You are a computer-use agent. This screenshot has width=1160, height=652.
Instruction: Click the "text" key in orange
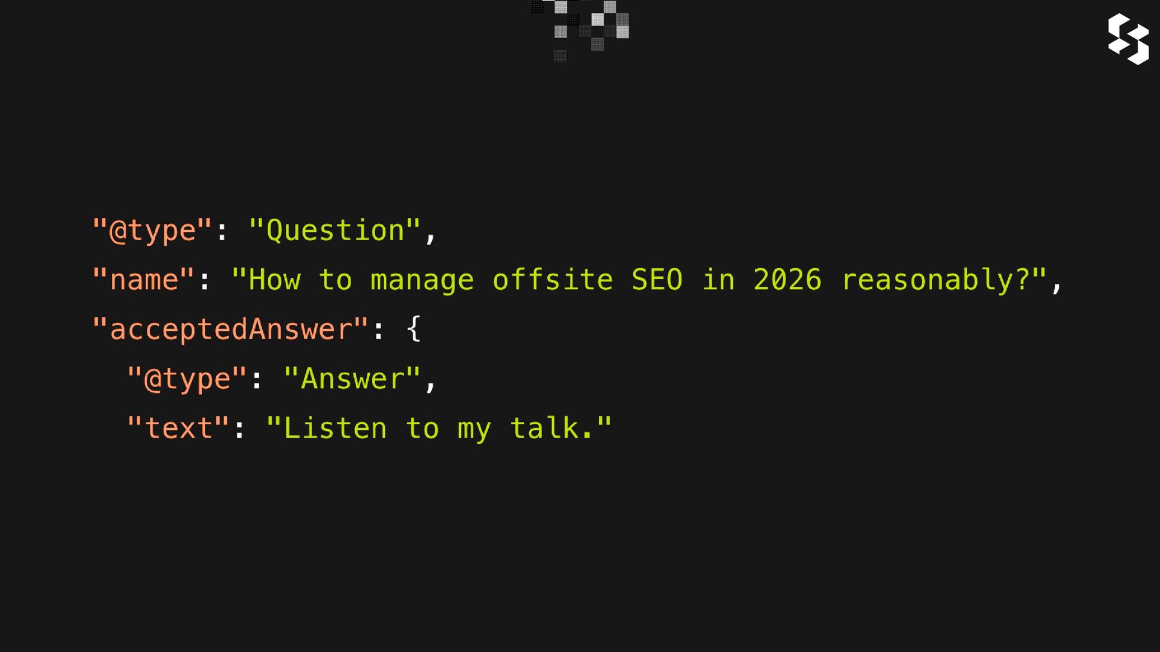(x=179, y=429)
